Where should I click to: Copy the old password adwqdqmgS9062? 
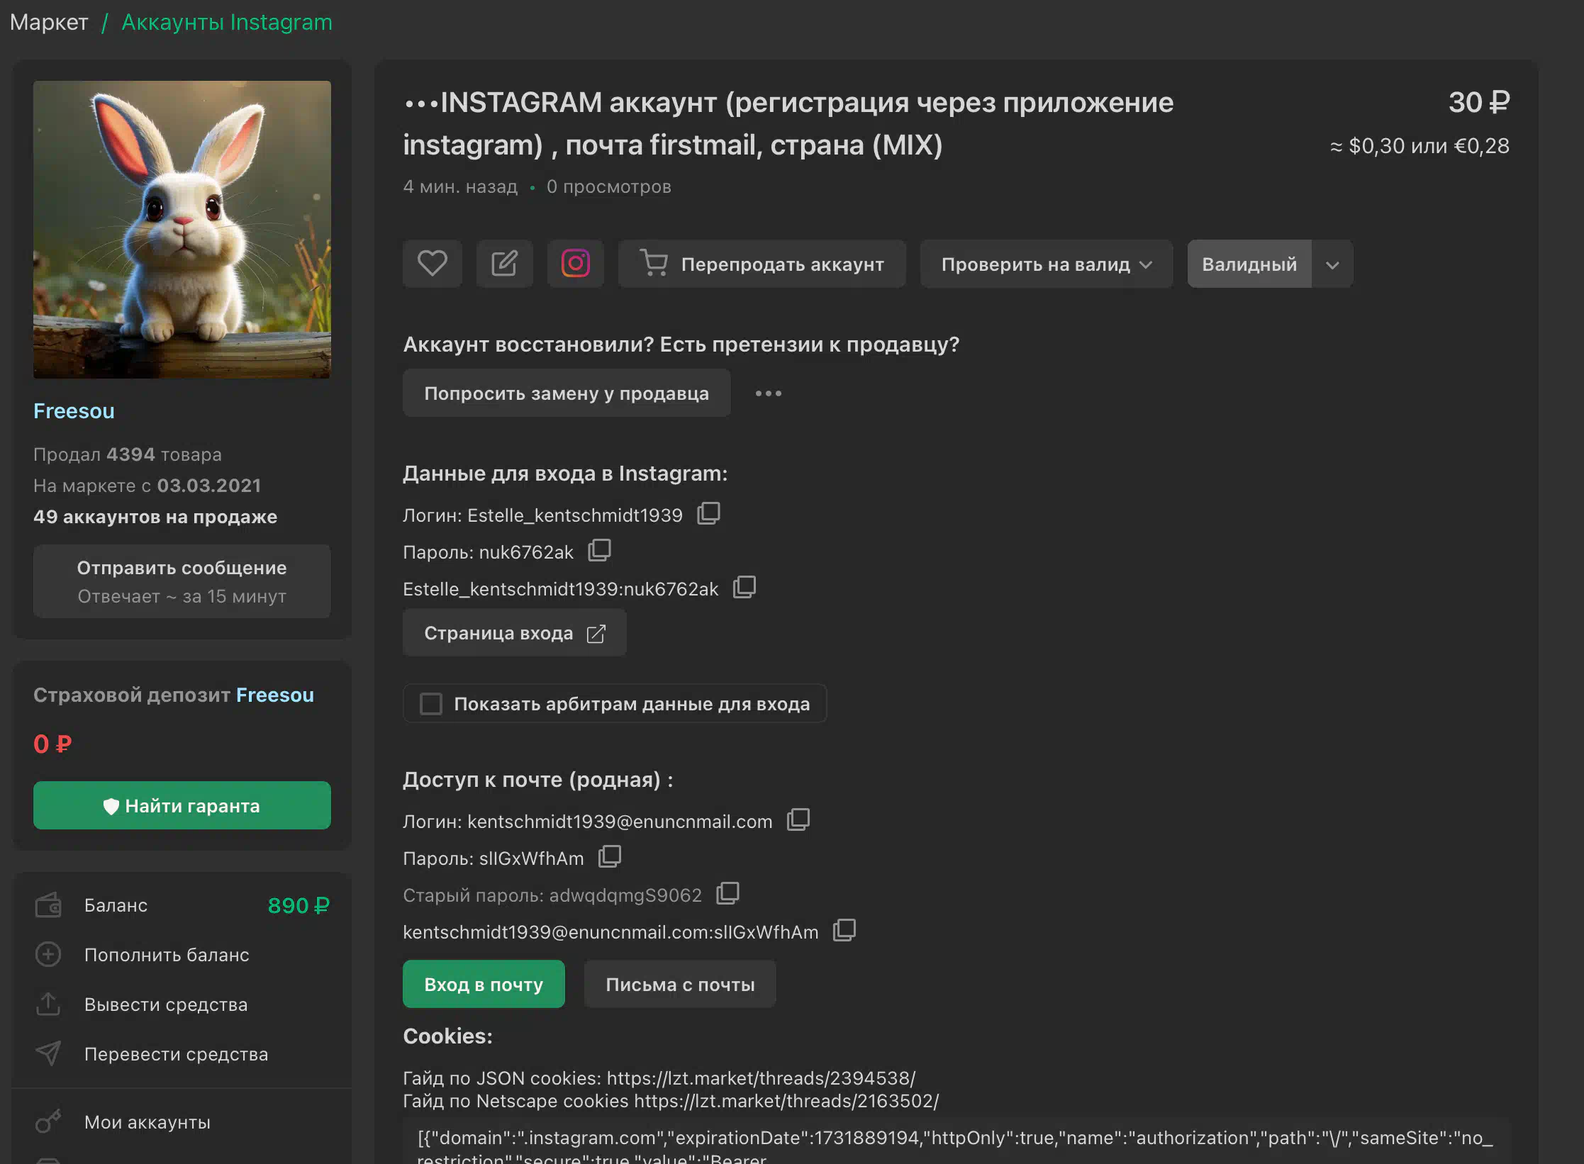coord(727,893)
